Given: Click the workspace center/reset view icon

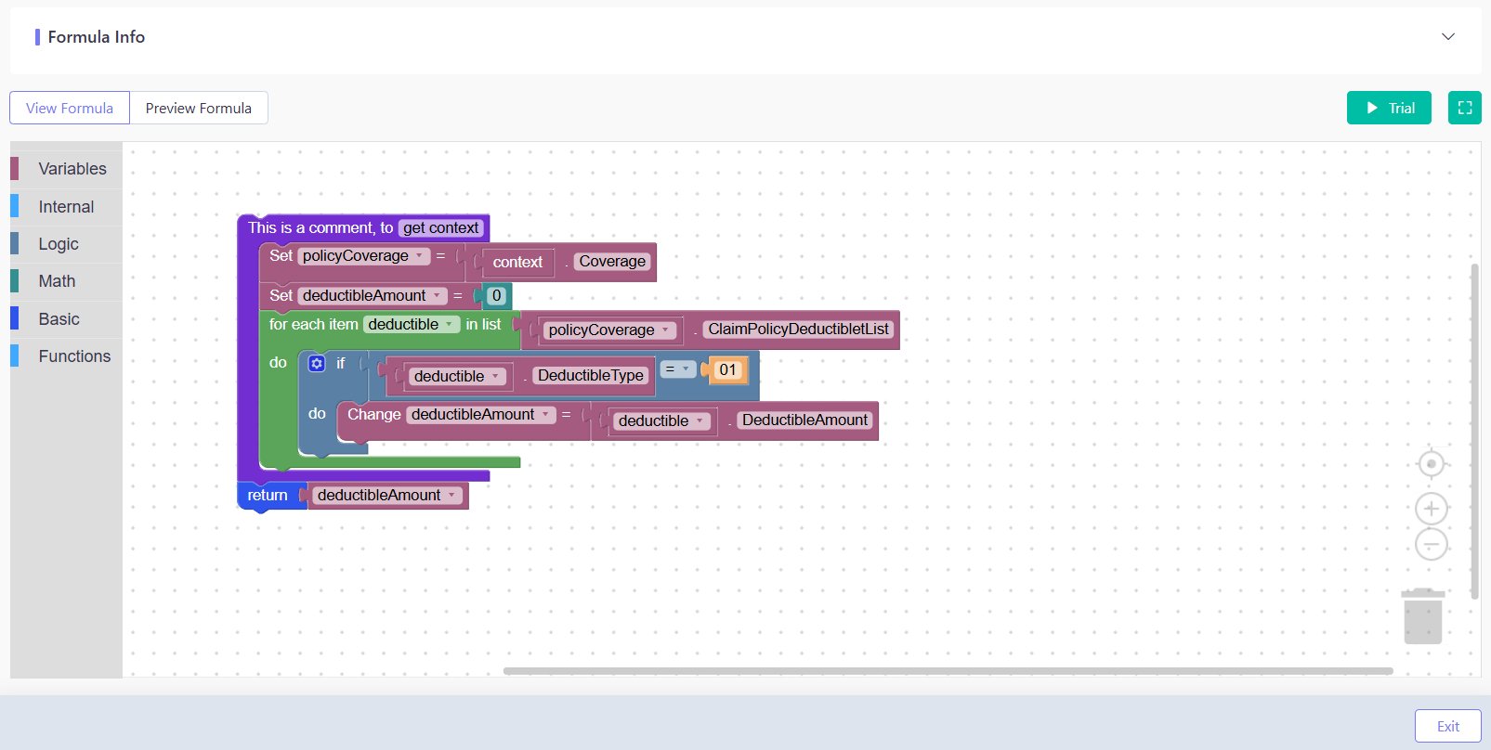Looking at the screenshot, I should click(1431, 463).
